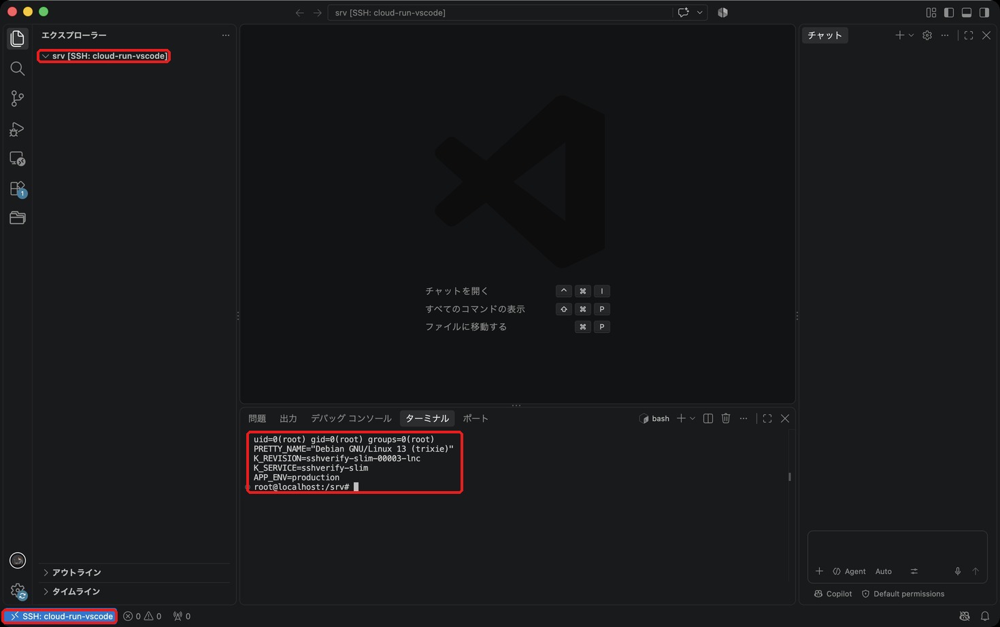The height and width of the screenshot is (627, 1000).
Task: Click チャット panel title tab
Action: click(x=825, y=35)
